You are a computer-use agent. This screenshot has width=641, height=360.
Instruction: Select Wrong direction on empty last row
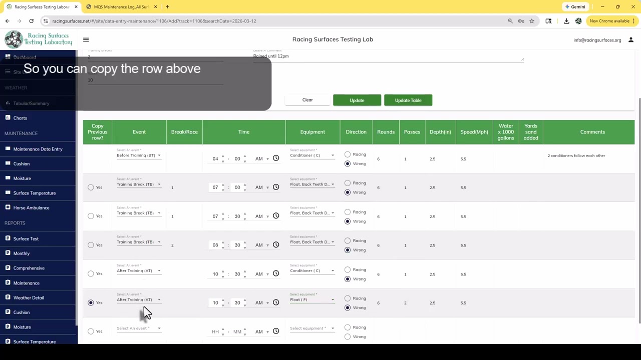348,336
